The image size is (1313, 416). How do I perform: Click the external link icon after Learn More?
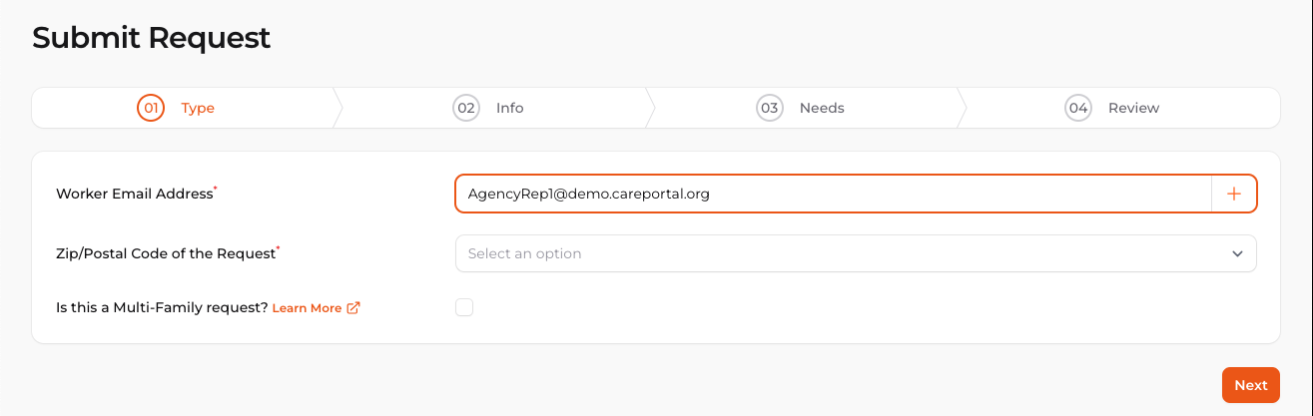352,308
